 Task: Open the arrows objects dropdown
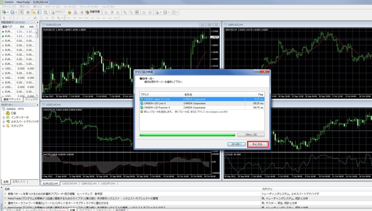click(x=60, y=18)
